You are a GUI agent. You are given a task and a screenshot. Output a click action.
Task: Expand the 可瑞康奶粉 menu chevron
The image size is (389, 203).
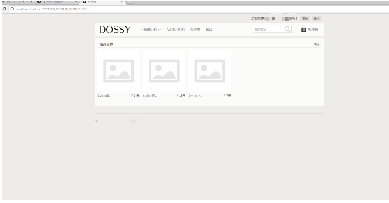tap(159, 30)
